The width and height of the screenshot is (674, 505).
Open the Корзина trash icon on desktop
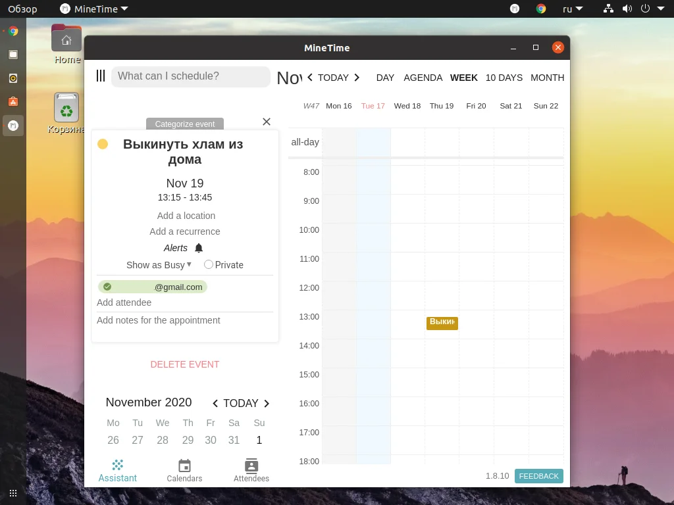click(x=66, y=113)
